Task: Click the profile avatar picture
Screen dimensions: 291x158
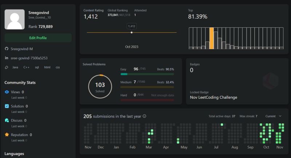Action: coord(15,20)
